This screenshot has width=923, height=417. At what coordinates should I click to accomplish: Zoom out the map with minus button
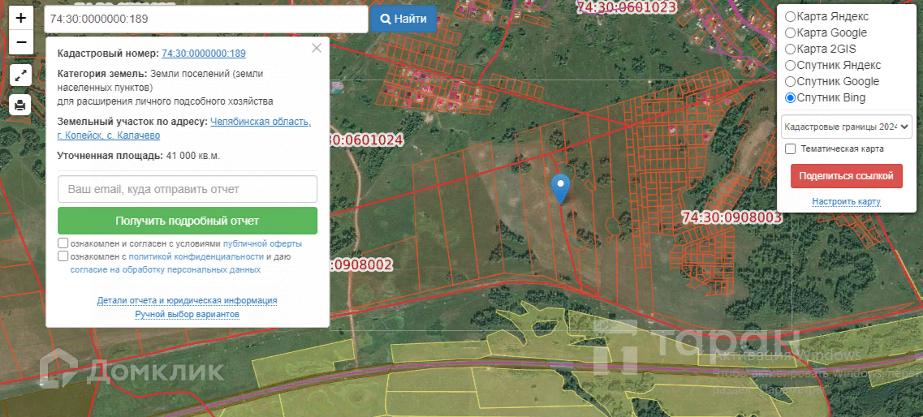point(20,41)
